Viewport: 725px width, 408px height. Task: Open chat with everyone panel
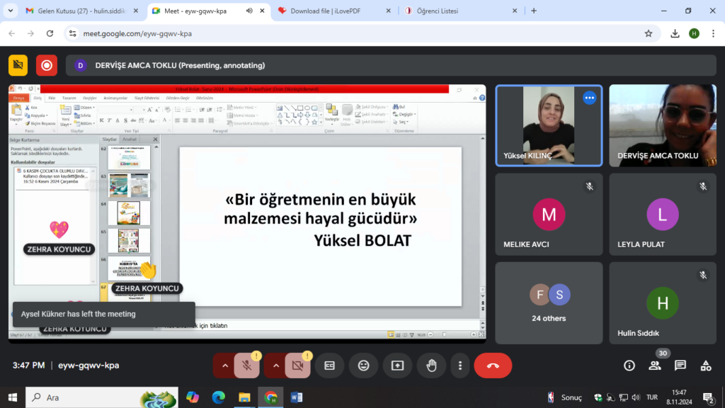coord(680,365)
